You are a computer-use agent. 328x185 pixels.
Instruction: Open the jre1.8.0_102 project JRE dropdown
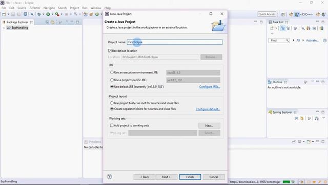point(193,80)
